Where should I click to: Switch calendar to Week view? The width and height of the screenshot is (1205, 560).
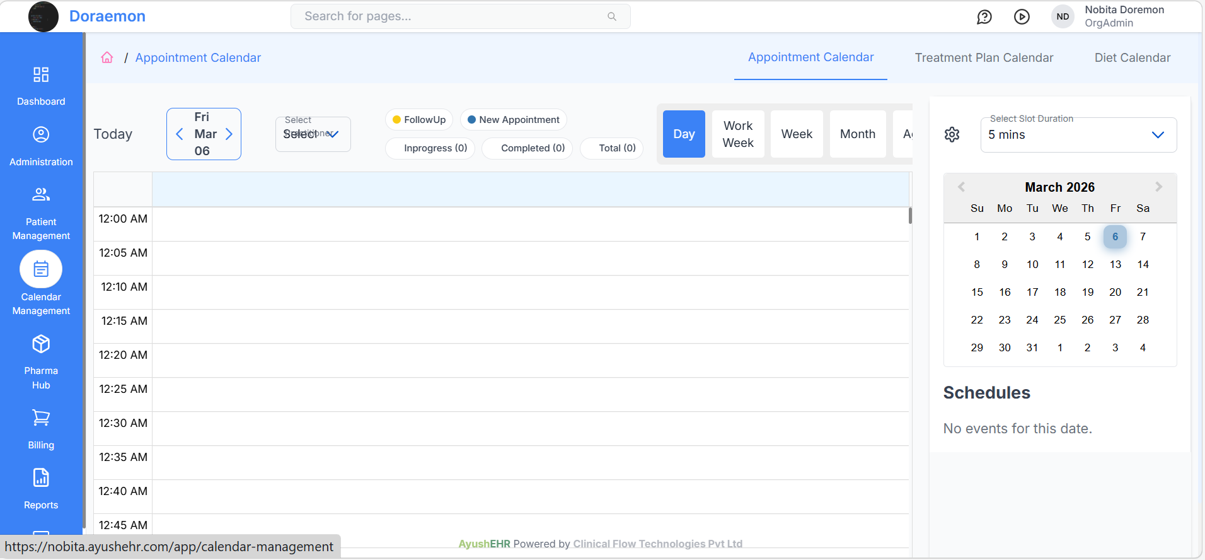[797, 134]
